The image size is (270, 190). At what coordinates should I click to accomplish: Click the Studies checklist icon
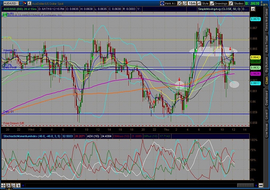click(x=231, y=3)
